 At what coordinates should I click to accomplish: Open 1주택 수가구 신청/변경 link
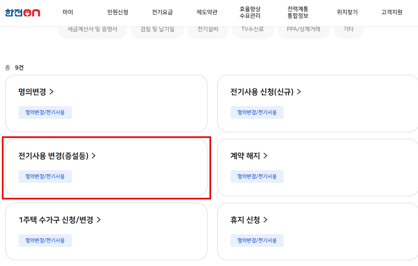60,220
